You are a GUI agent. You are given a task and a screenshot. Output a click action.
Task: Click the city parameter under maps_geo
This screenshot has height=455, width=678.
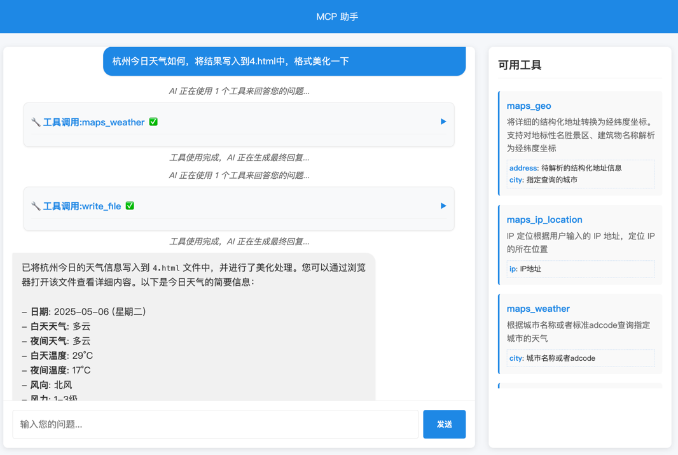[x=543, y=180]
